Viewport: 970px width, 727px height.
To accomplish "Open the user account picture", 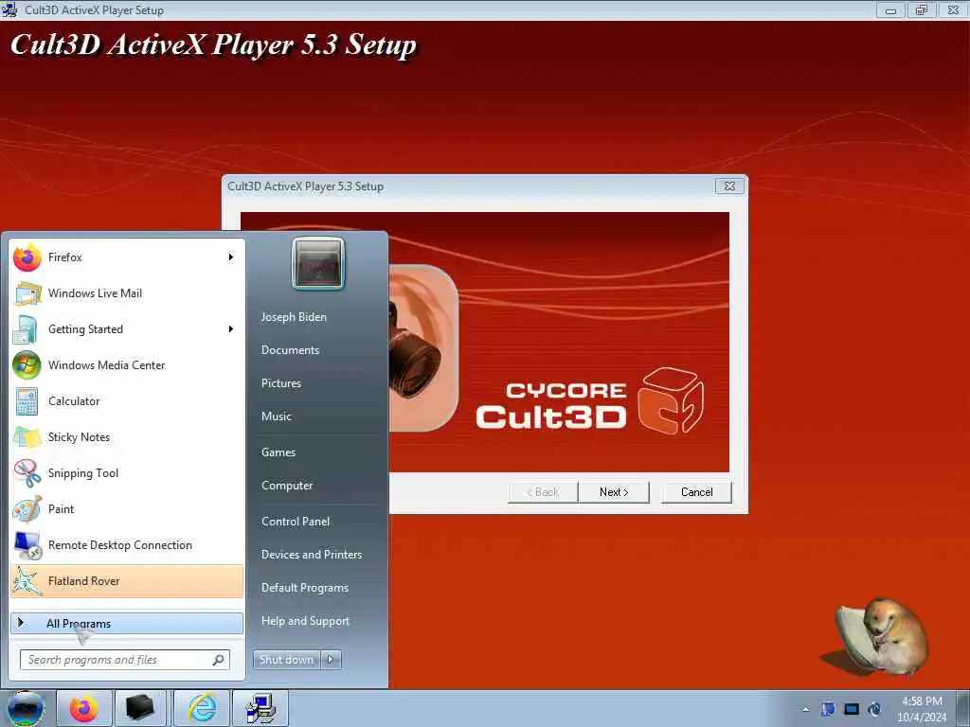I will (318, 263).
